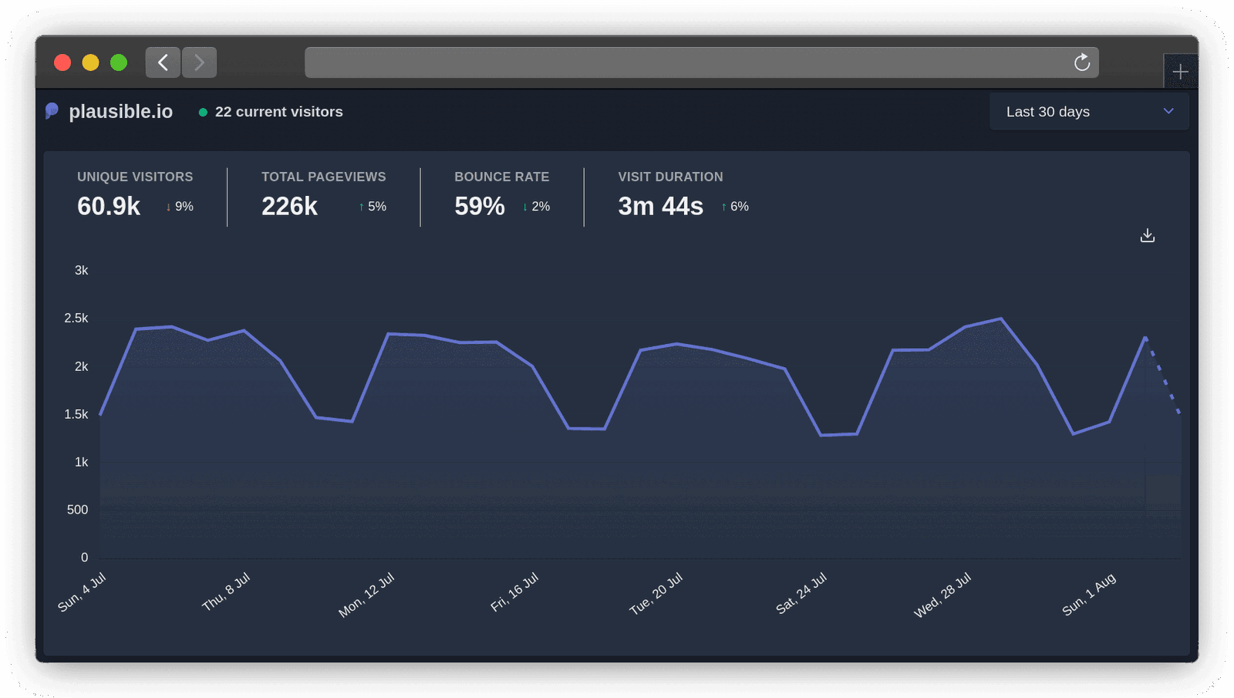Expand the Last 30 days date picker
The width and height of the screenshot is (1234, 698).
(1088, 111)
